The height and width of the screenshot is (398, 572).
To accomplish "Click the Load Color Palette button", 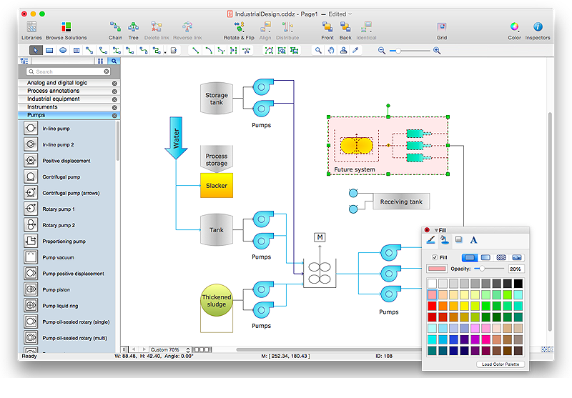I will (x=500, y=364).
